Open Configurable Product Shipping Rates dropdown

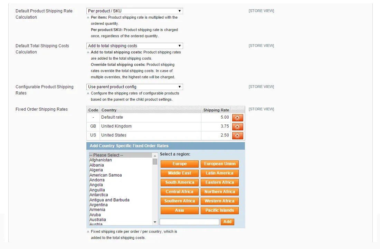click(x=134, y=87)
